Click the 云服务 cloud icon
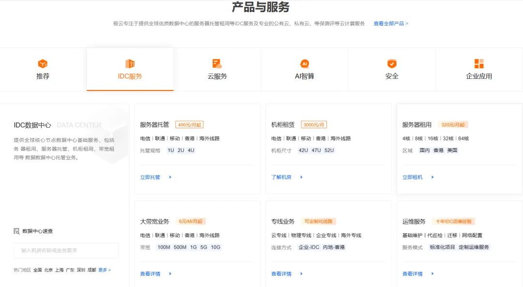The height and width of the screenshot is (287, 523). (x=217, y=64)
